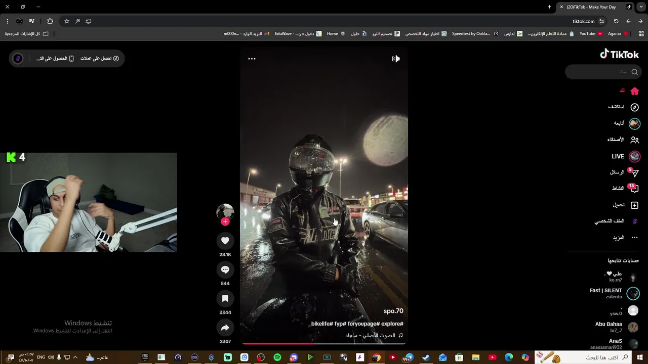The image size is (648, 364).
Task: Open the Explore (استكشف) sidebar item
Action: click(x=624, y=107)
